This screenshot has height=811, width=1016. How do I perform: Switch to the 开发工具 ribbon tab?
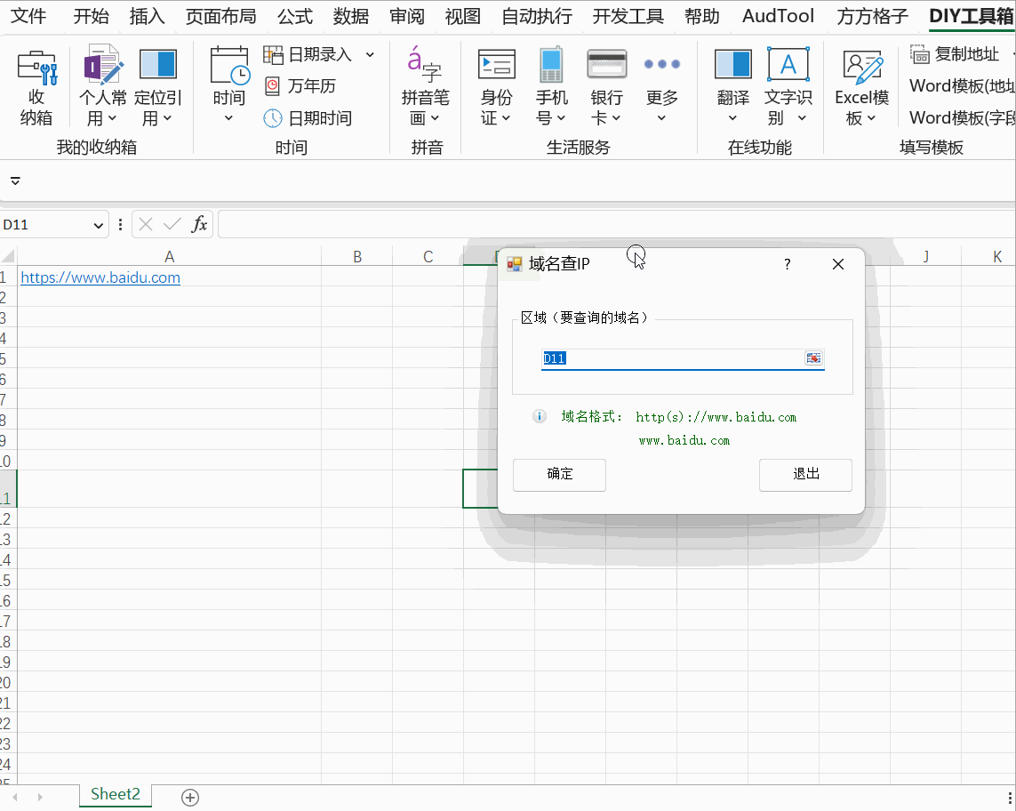(628, 16)
